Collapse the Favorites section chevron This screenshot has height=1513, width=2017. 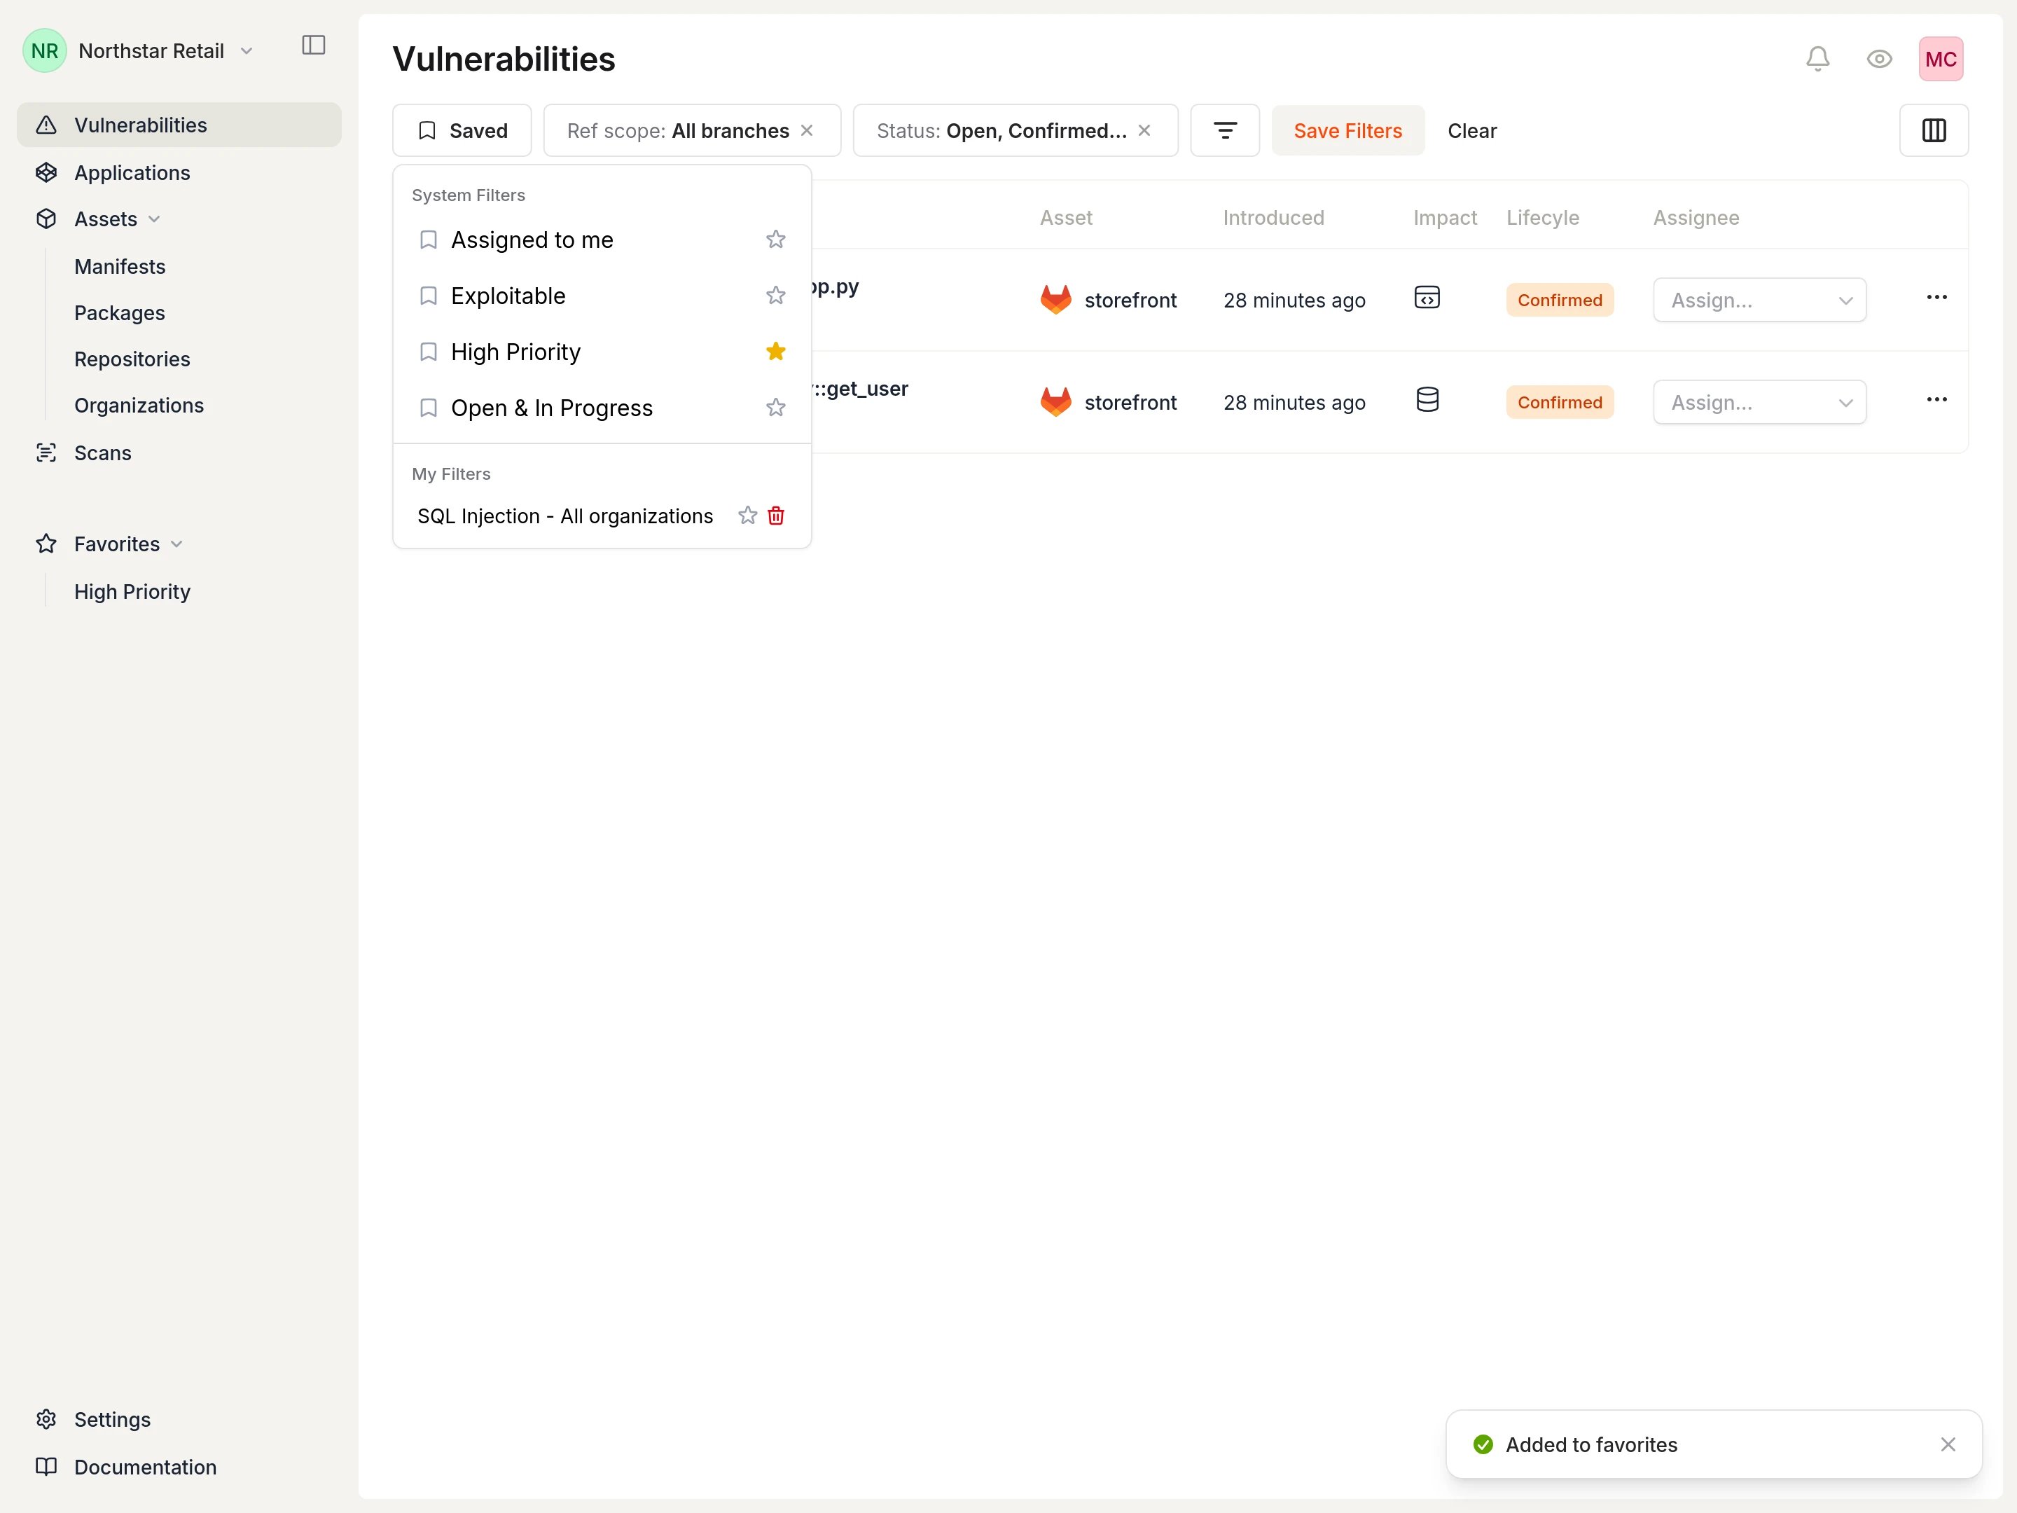pos(177,544)
